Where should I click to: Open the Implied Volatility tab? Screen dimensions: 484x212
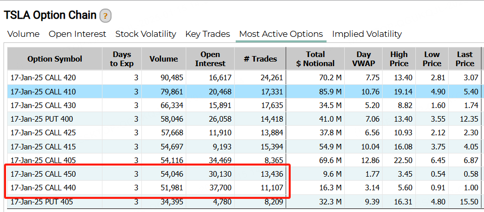[x=367, y=34]
